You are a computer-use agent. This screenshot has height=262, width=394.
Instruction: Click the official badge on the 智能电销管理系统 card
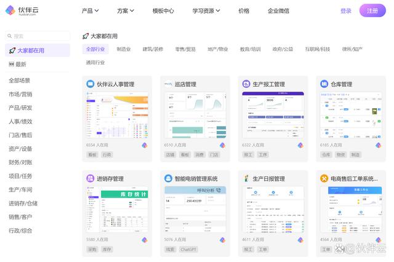point(222,240)
